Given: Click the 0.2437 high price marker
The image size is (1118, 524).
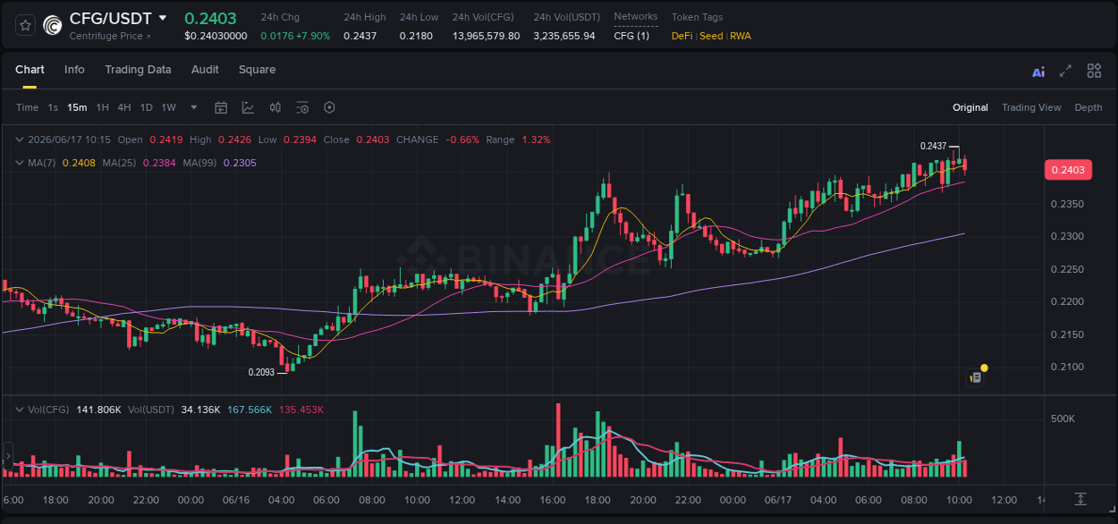Looking at the screenshot, I should coord(933,146).
